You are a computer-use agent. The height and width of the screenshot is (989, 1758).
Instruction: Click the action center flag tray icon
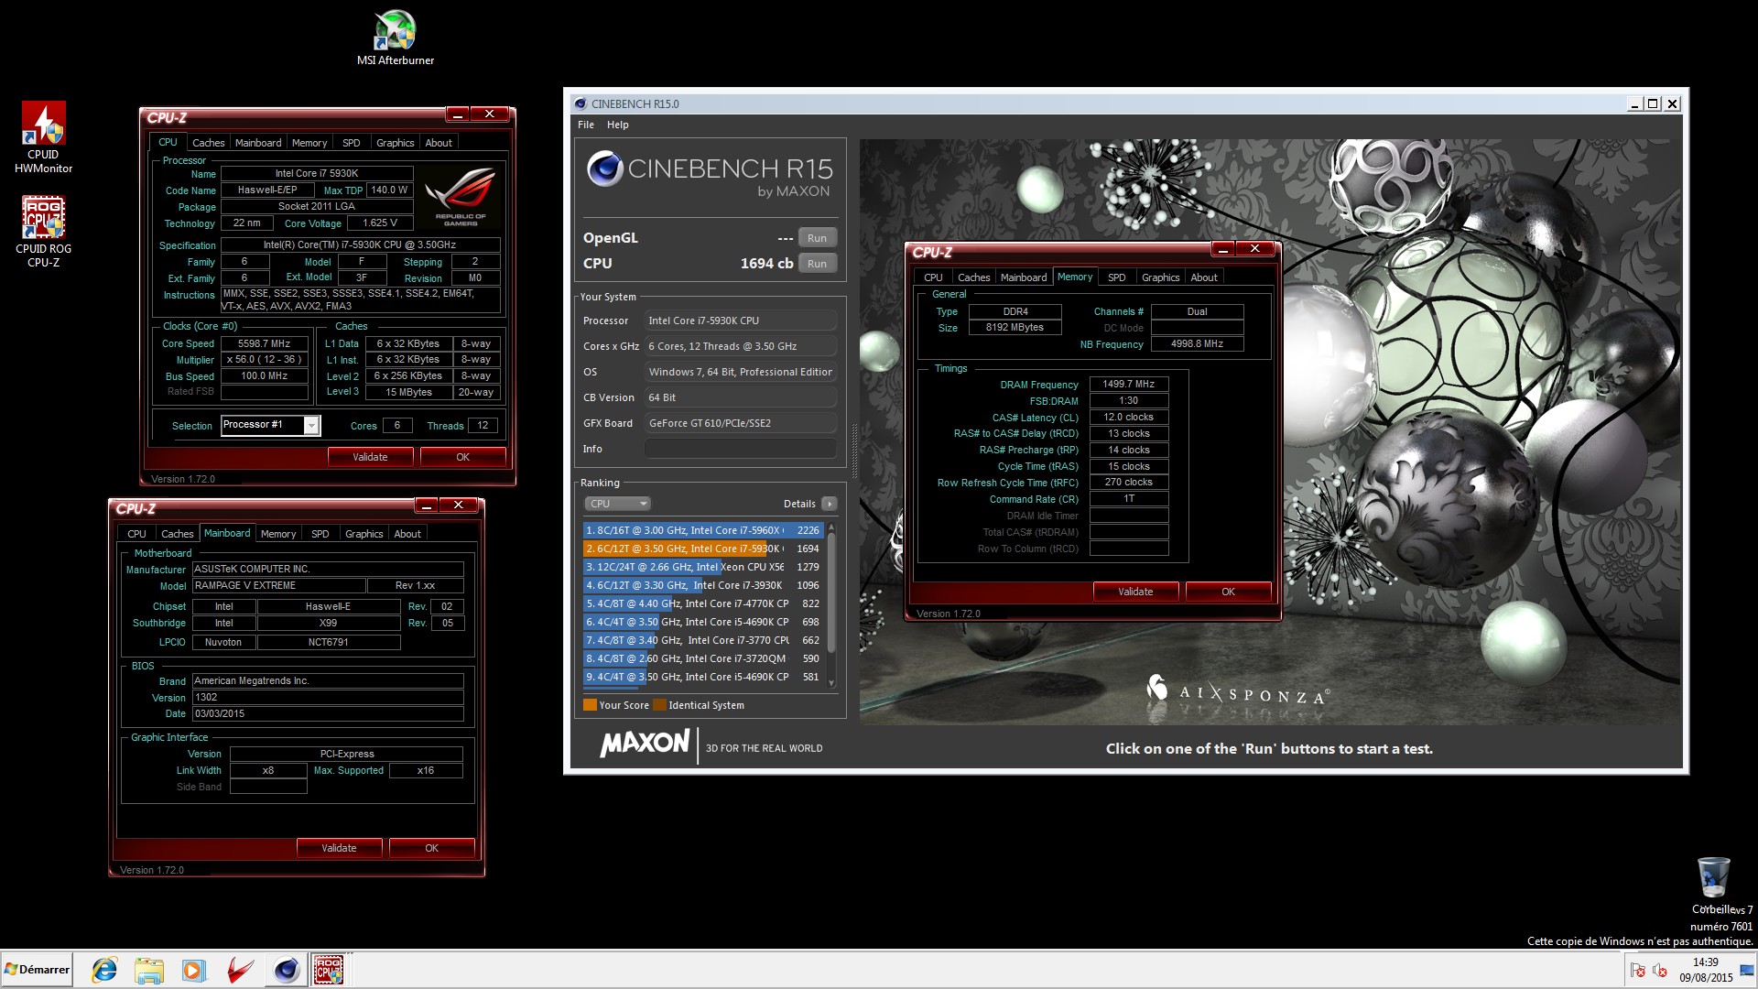[x=1638, y=971]
